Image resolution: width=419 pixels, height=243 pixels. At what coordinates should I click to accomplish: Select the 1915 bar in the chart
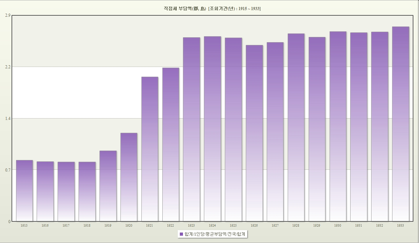(x=24, y=190)
